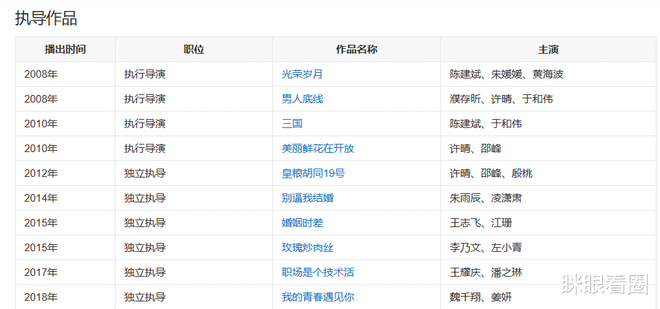Image resolution: width=660 pixels, height=309 pixels.
Task: Click the cast cell 濮存昕、许晴、于和伟
Action: pyautogui.click(x=502, y=99)
